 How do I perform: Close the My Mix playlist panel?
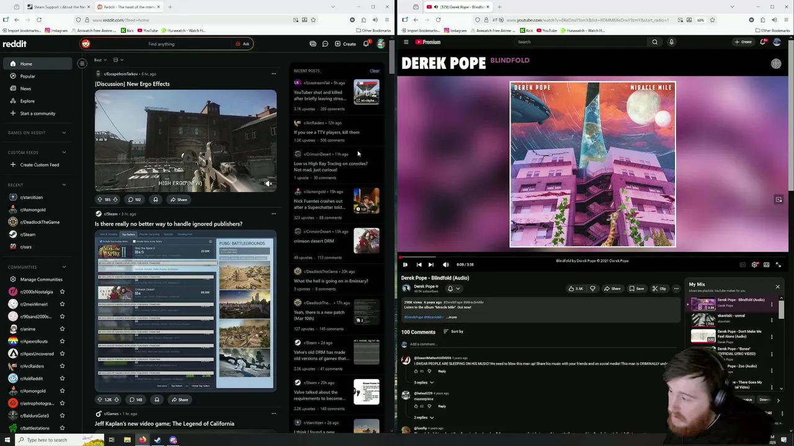tap(777, 287)
